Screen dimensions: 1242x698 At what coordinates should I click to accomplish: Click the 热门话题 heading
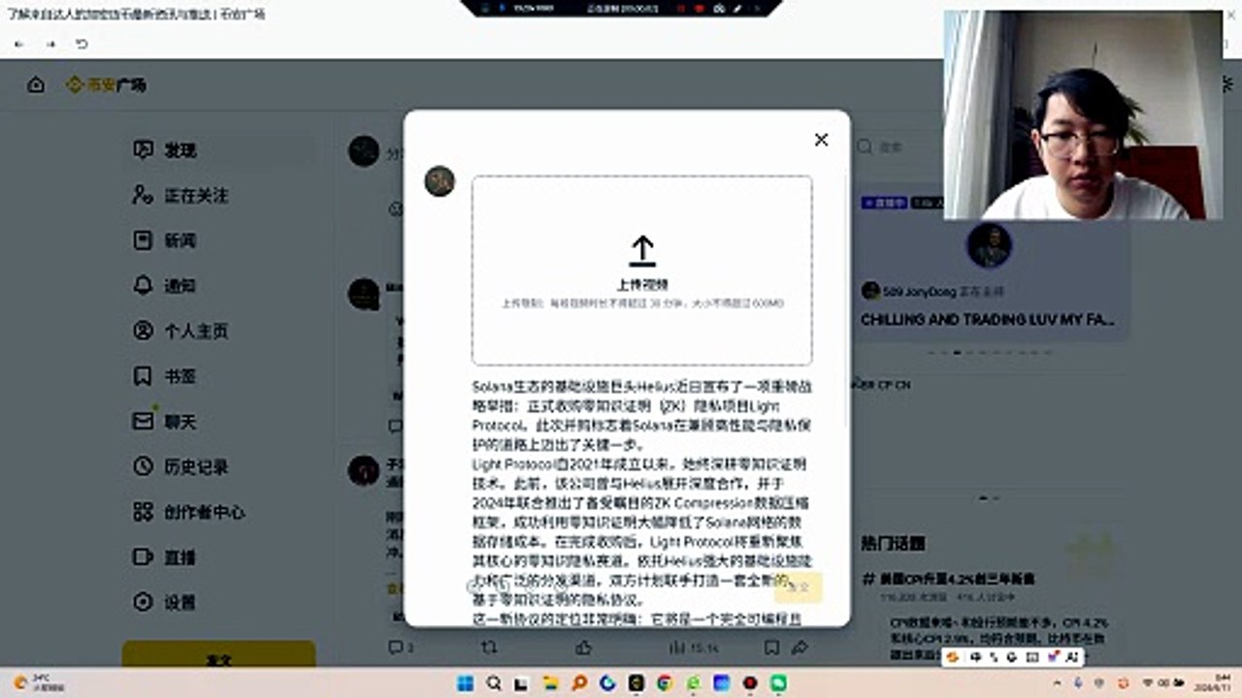pos(893,543)
